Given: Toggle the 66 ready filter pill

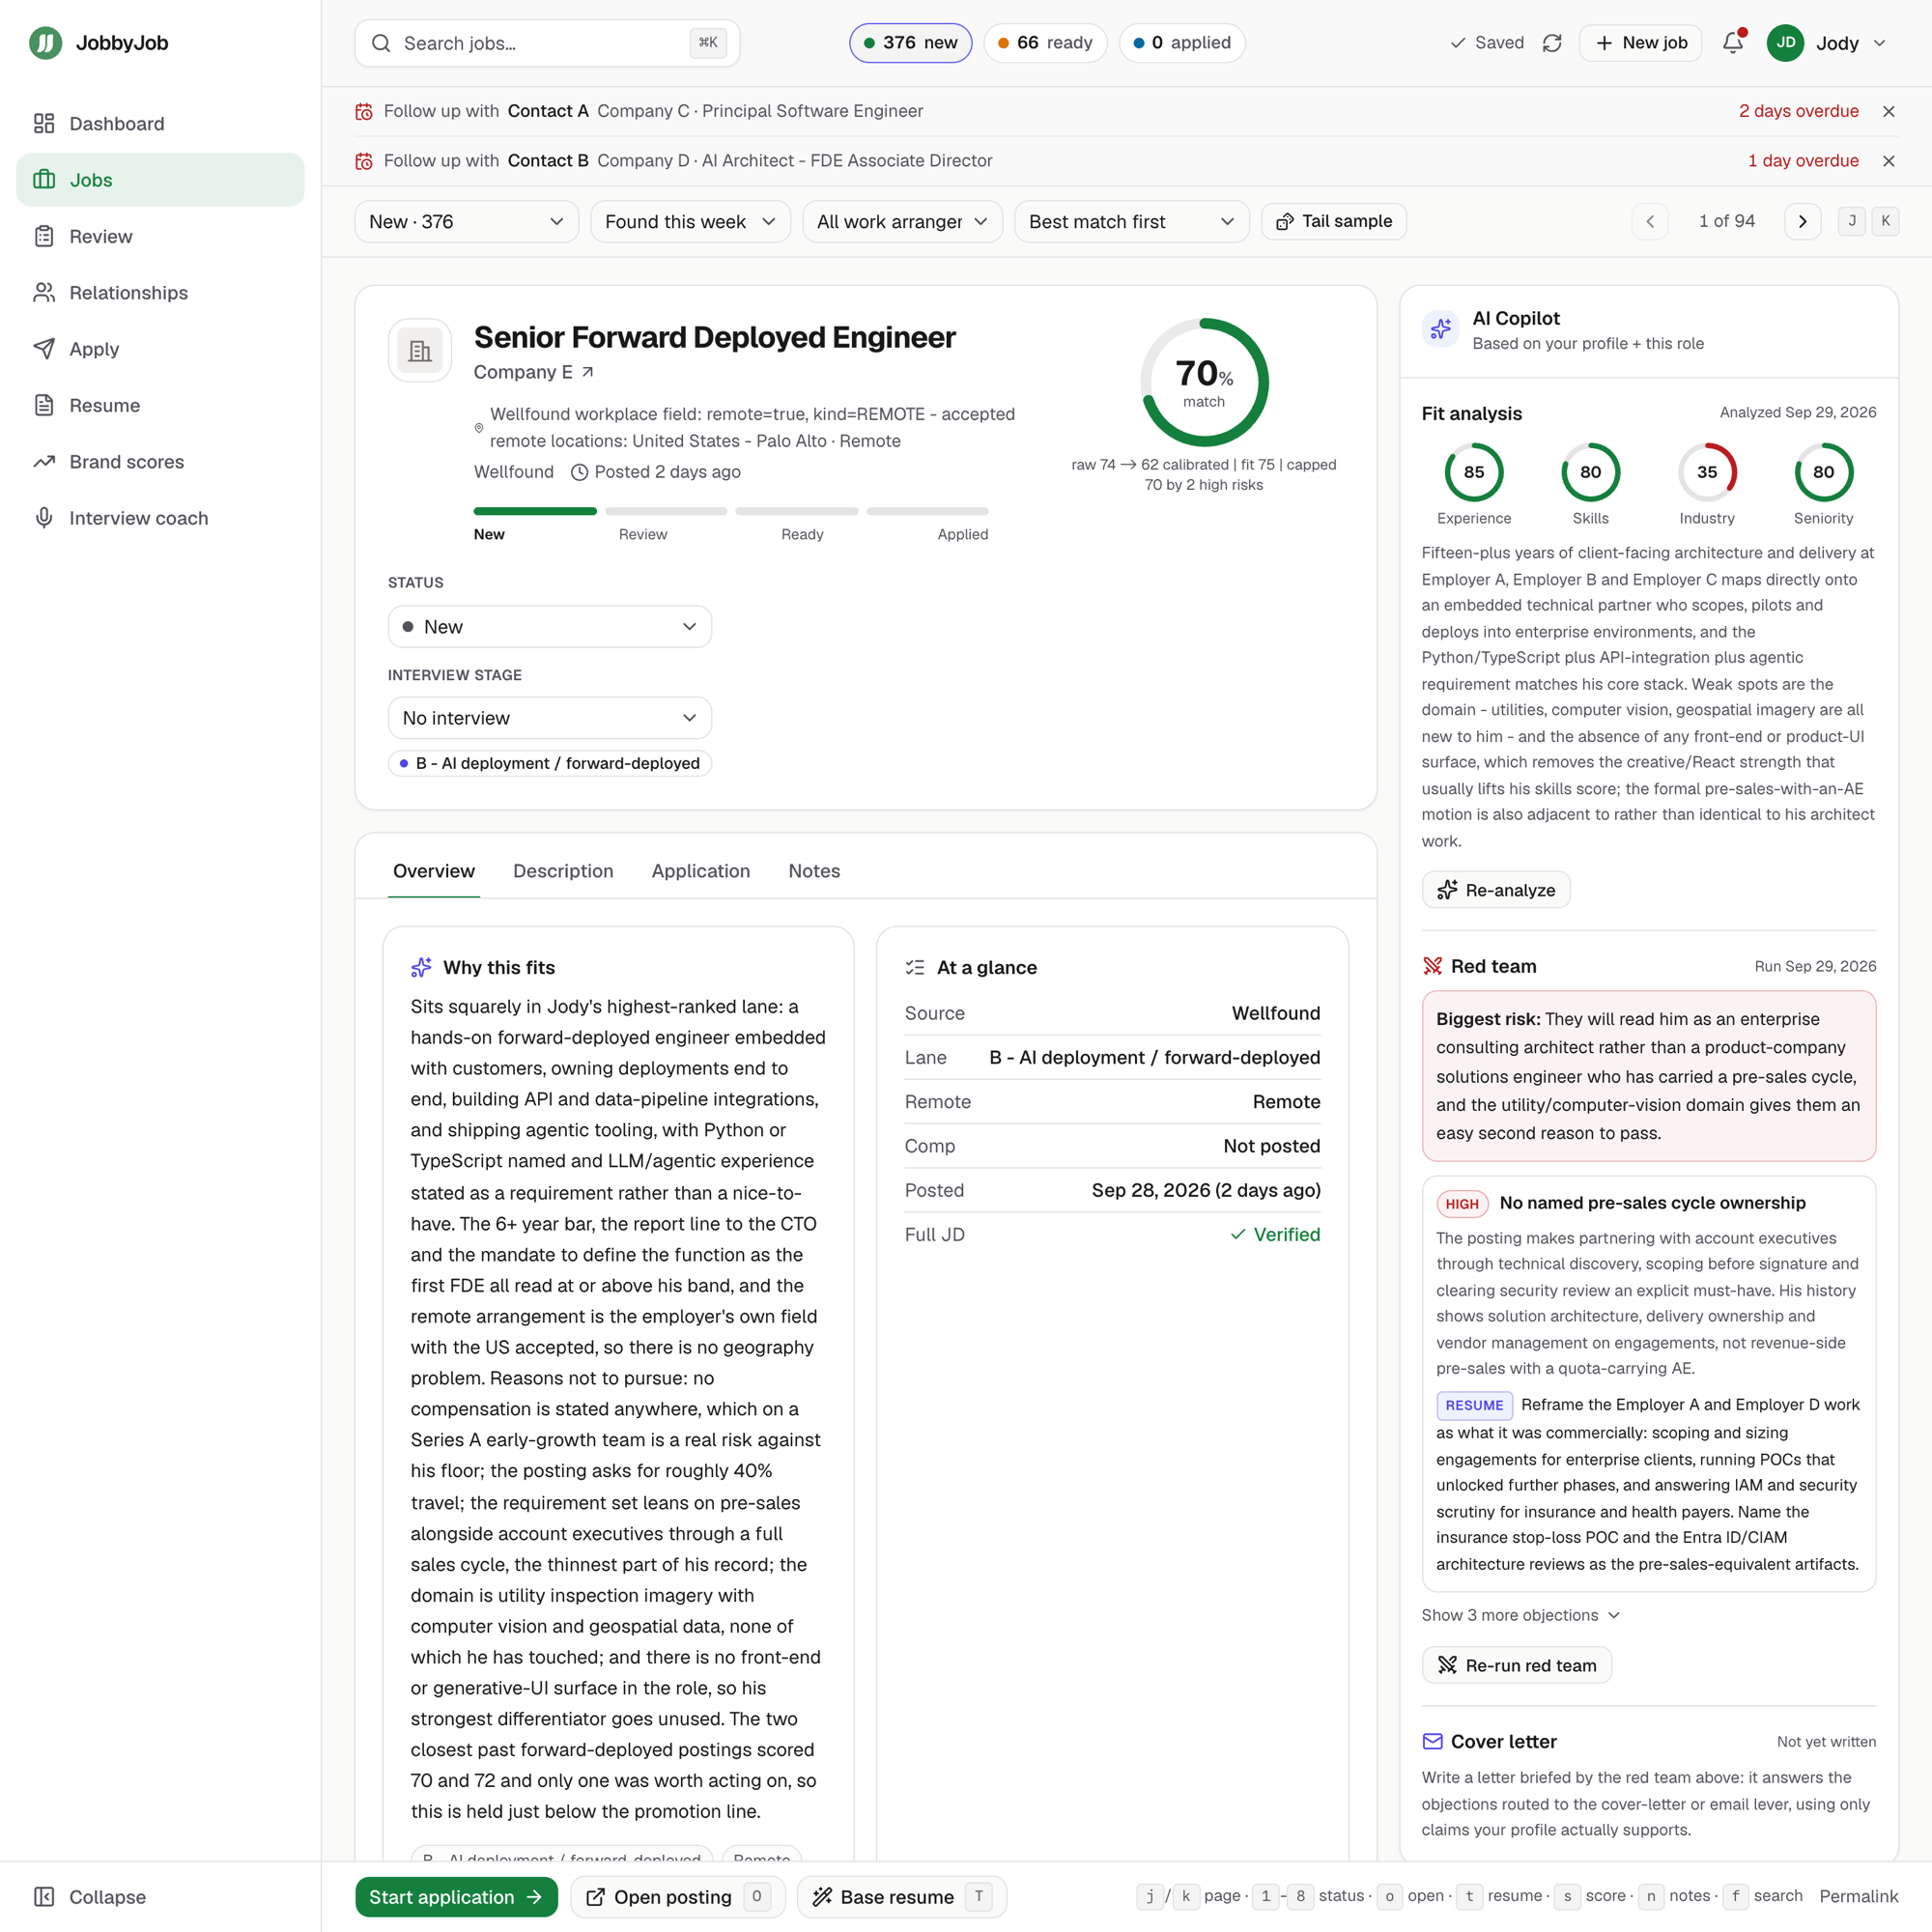Looking at the screenshot, I should [x=1045, y=43].
